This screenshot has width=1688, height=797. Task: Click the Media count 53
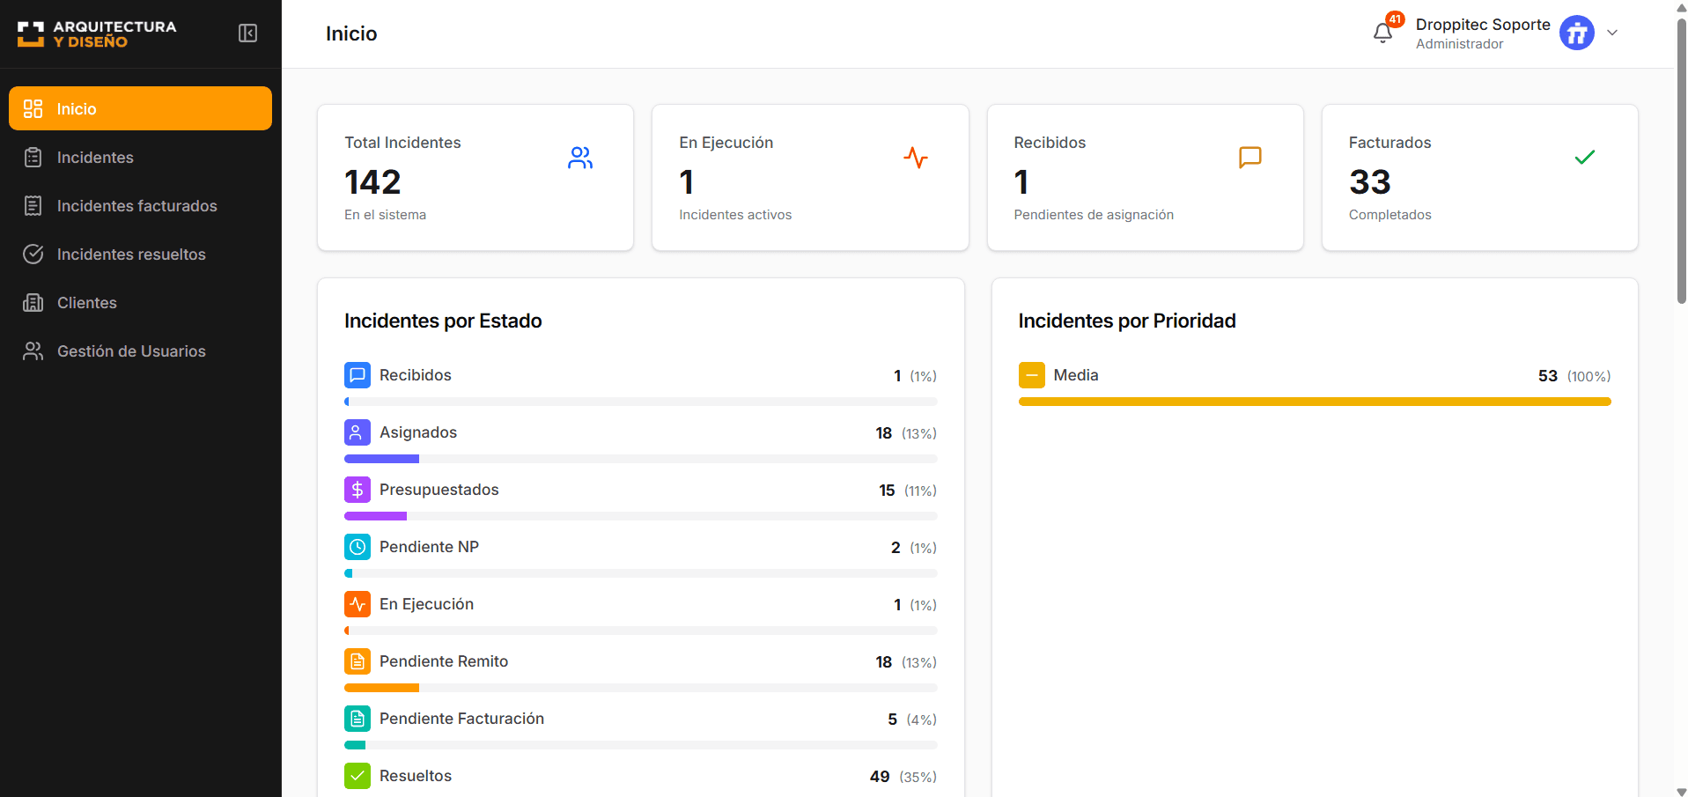point(1548,376)
